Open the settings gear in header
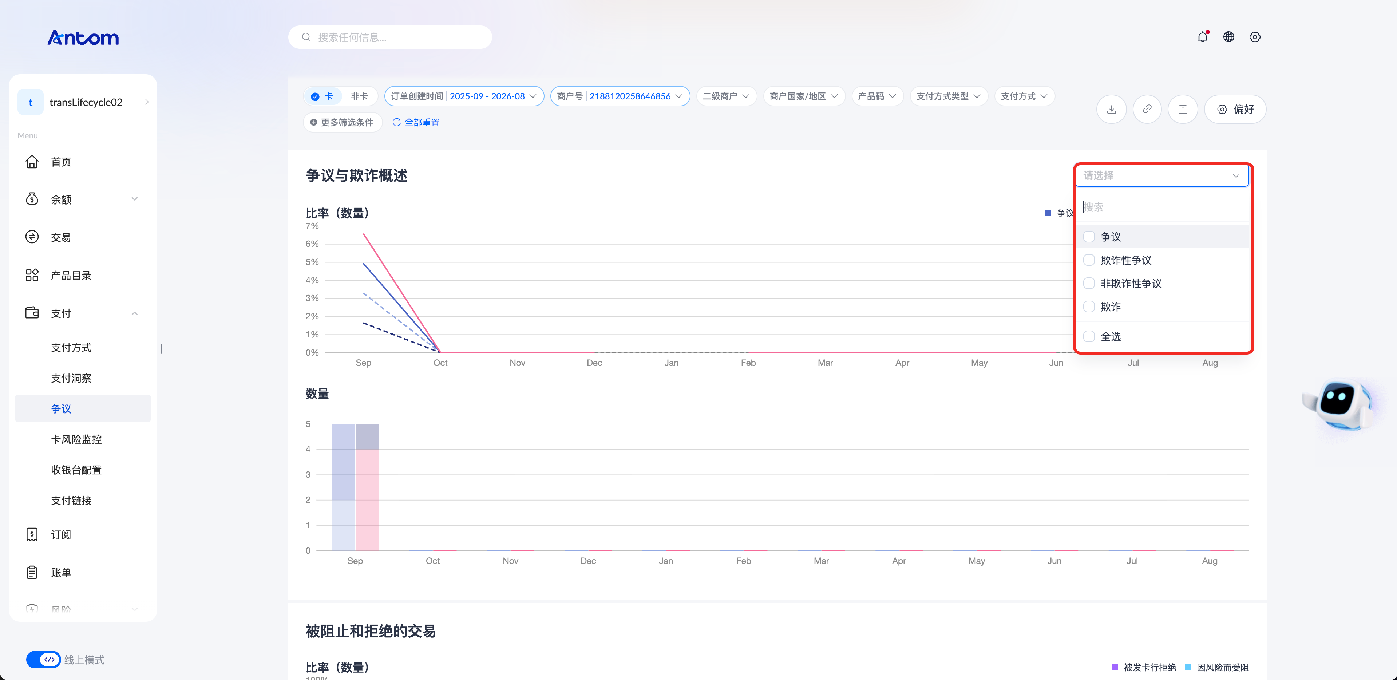1397x680 pixels. tap(1254, 37)
